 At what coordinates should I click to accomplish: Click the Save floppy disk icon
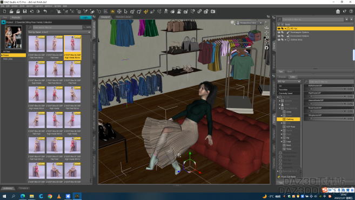pos(25,11)
